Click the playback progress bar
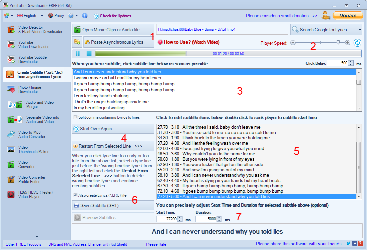The height and width of the screenshot is (250, 367). click(228, 54)
